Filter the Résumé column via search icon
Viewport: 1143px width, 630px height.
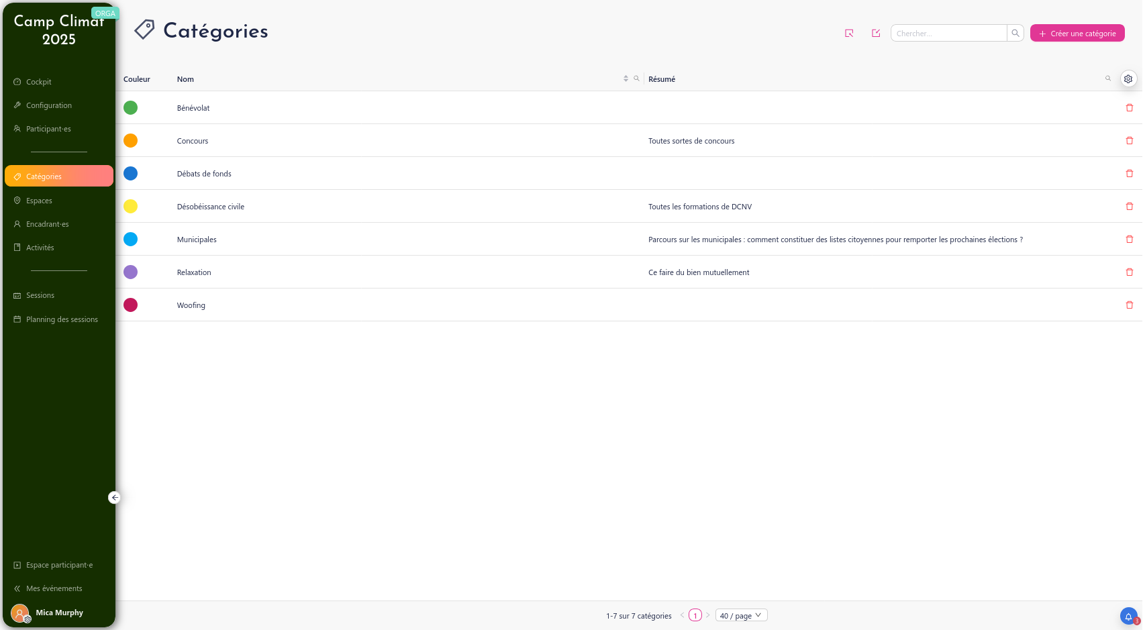pyautogui.click(x=1108, y=79)
